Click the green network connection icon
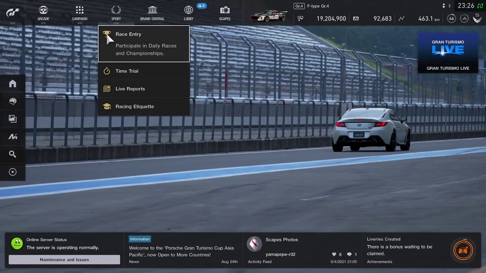Screen dimensions: 486x273 click(480, 5)
